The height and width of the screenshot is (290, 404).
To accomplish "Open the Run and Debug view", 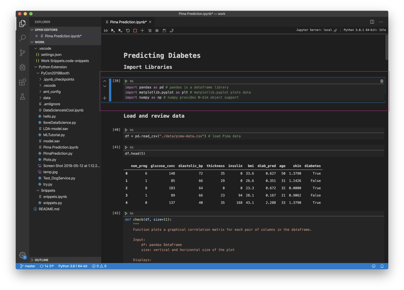I will point(22,67).
